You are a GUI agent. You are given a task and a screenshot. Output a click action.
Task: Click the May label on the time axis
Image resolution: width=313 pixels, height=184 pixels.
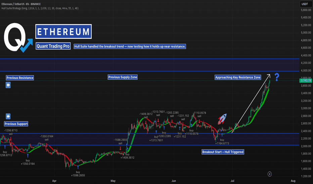(x=113, y=181)
